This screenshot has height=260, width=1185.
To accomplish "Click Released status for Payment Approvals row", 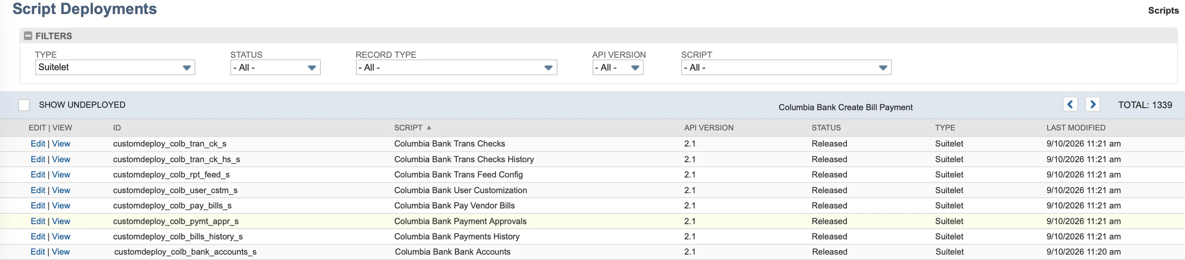I will (829, 221).
